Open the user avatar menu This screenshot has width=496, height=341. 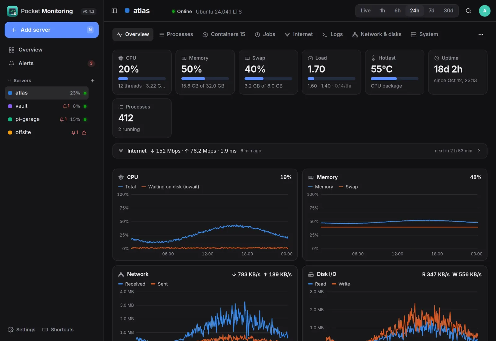click(x=485, y=11)
